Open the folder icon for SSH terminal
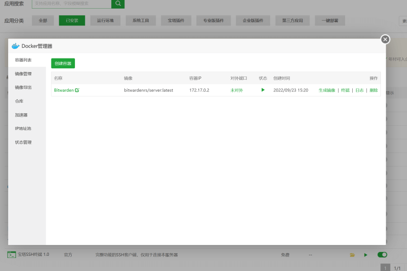 click(x=352, y=255)
